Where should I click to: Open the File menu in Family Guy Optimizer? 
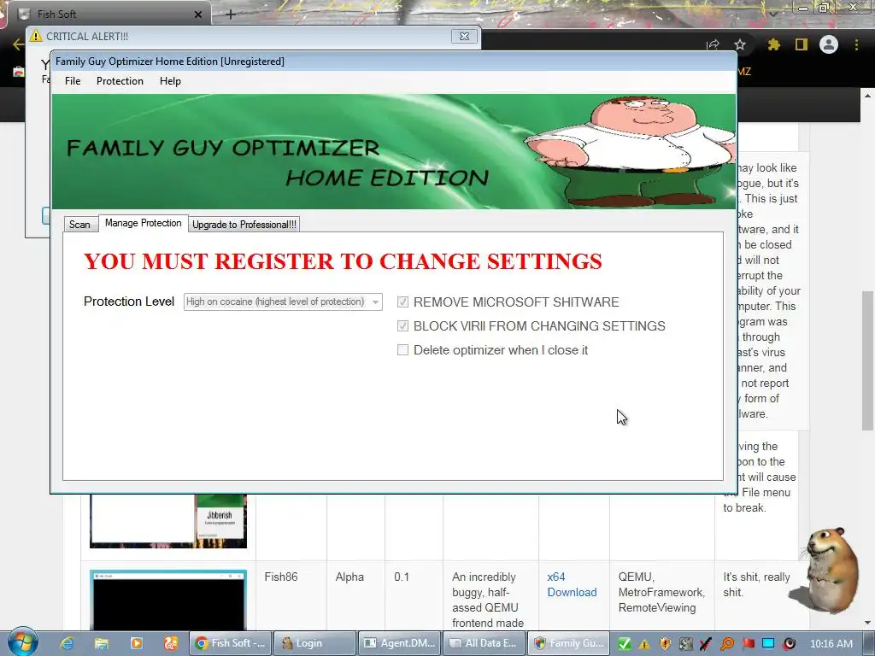(73, 81)
